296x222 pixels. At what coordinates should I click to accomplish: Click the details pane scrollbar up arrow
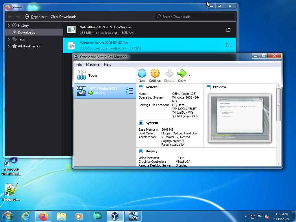[x=279, y=86]
